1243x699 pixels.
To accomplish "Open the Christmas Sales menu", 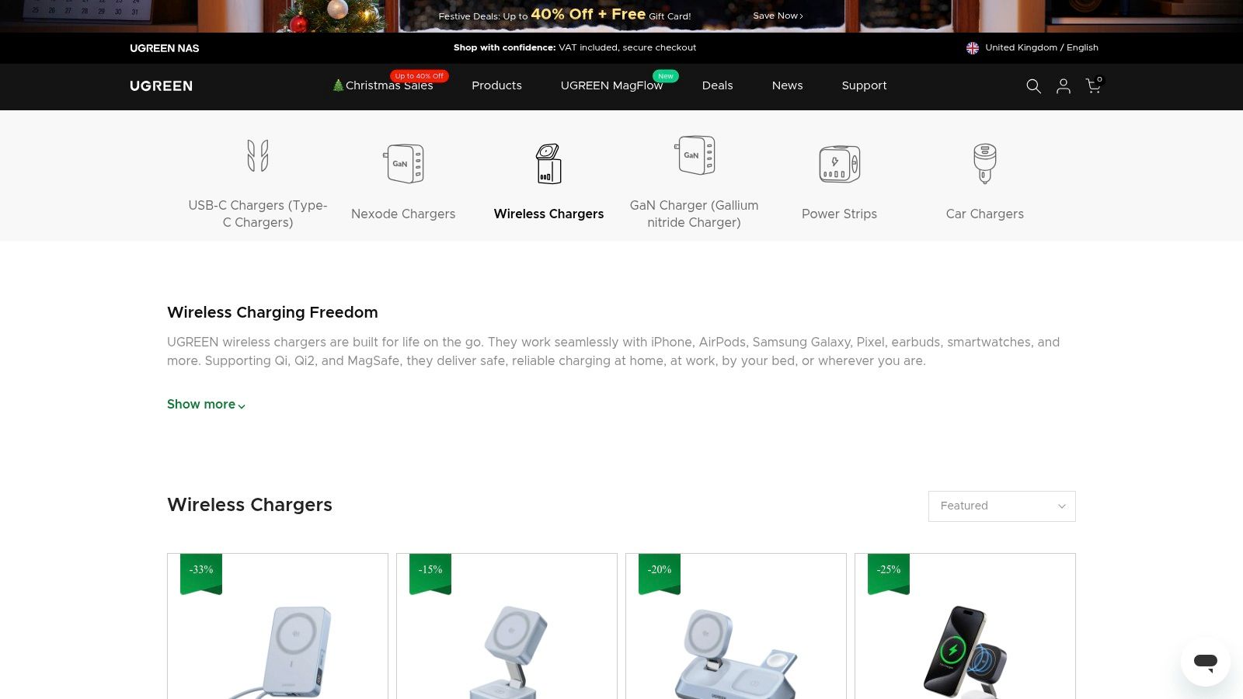I will click(383, 85).
